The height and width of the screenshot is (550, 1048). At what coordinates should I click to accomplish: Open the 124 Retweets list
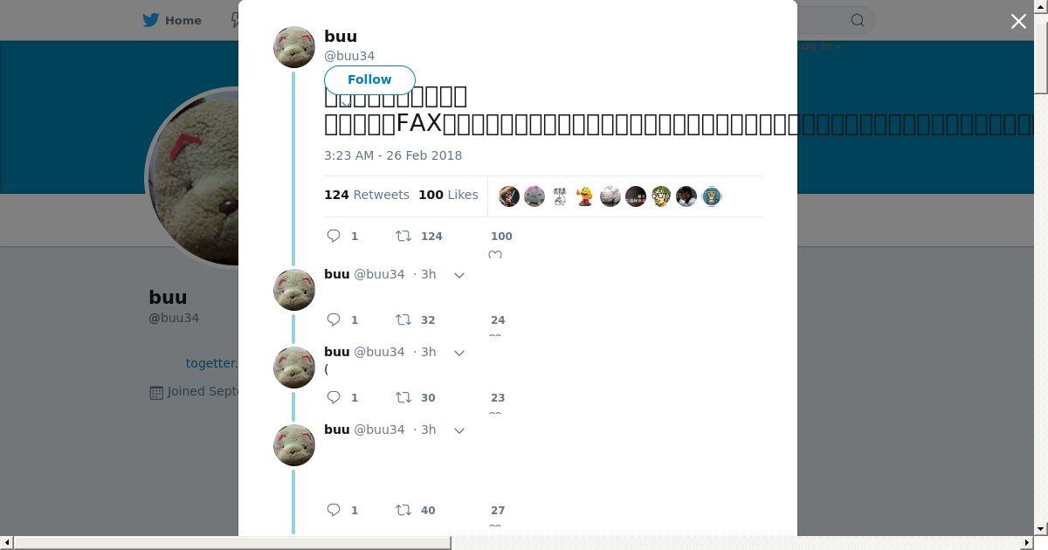(x=367, y=195)
